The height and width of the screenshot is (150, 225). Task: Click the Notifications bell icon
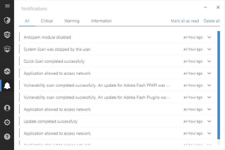[x=7, y=86]
